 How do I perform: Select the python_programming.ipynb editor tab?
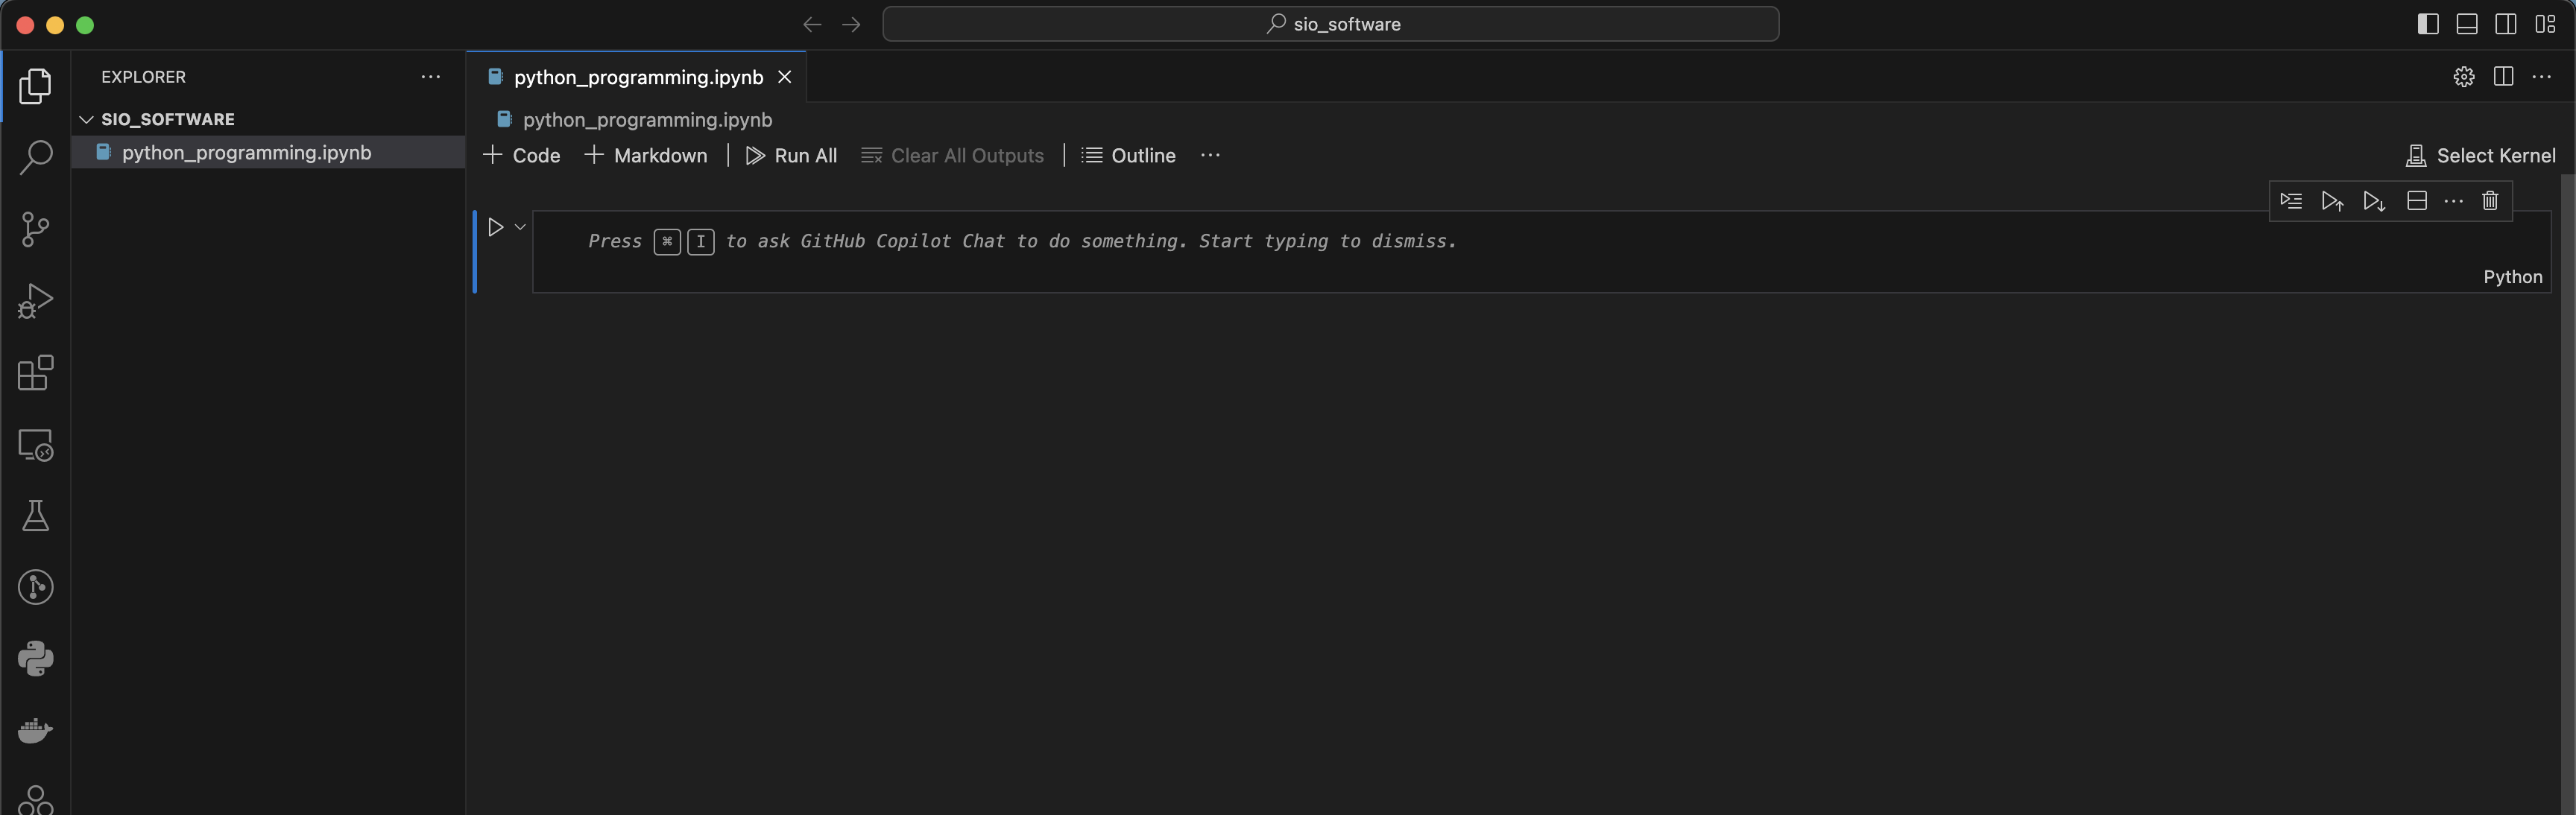click(x=637, y=77)
